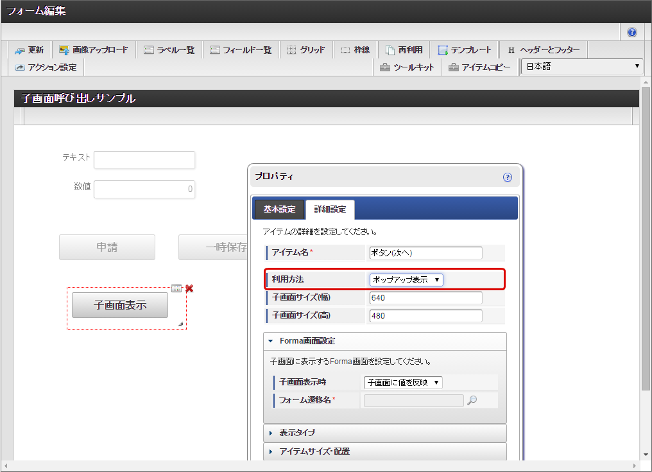Click the アイテム名 input field

pyautogui.click(x=425, y=253)
